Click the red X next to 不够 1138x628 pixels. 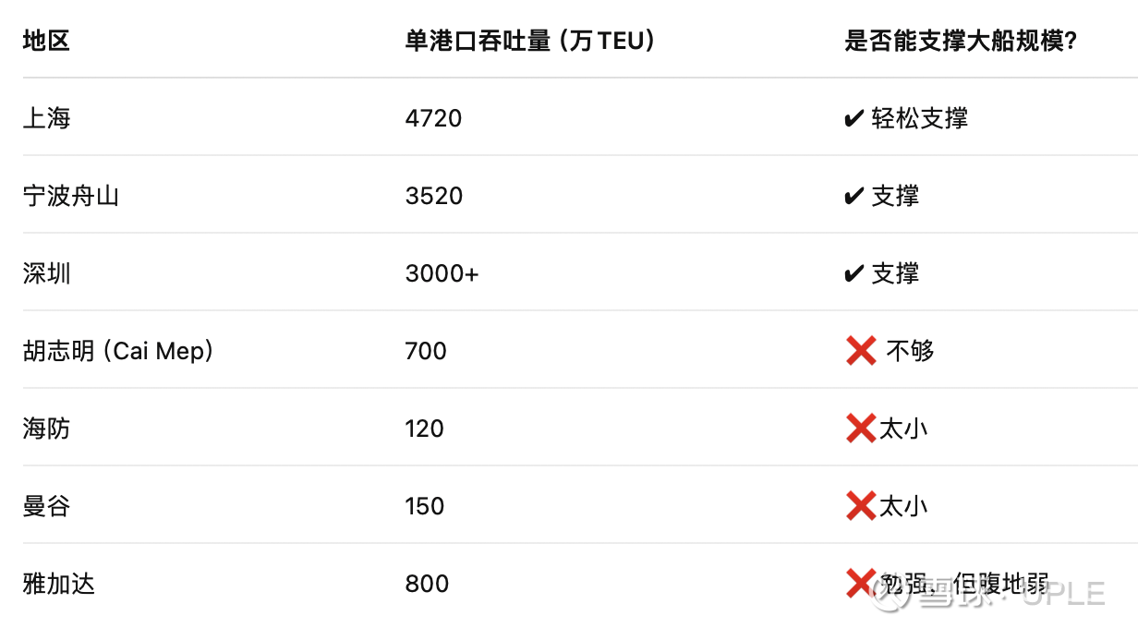861,351
